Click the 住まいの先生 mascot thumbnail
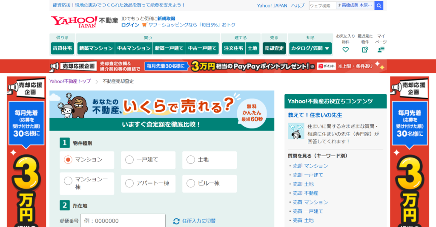 click(x=296, y=131)
